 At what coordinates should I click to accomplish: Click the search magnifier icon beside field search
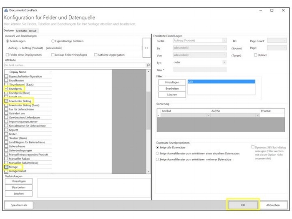(148, 65)
